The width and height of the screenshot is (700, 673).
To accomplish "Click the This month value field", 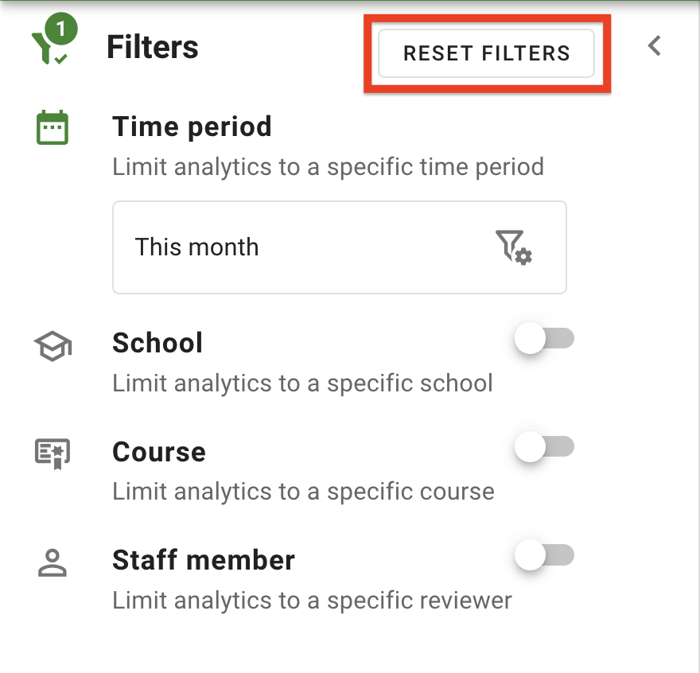I will click(x=196, y=247).
